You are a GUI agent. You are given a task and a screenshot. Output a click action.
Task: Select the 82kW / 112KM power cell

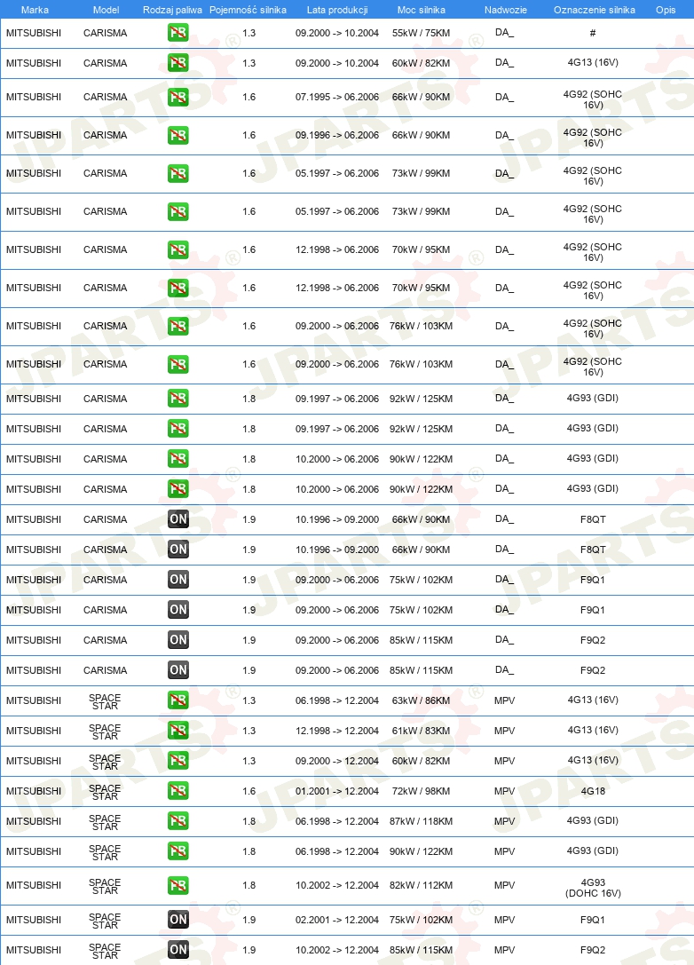tap(421, 886)
